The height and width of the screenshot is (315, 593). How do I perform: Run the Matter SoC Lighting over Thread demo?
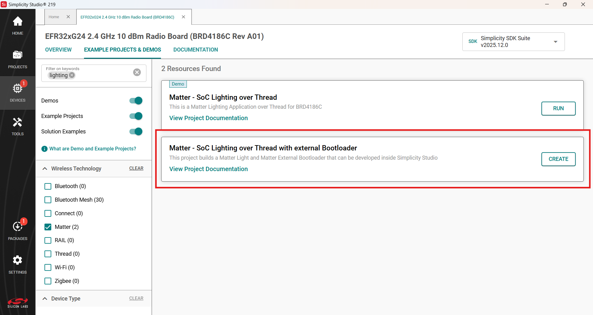pos(558,108)
